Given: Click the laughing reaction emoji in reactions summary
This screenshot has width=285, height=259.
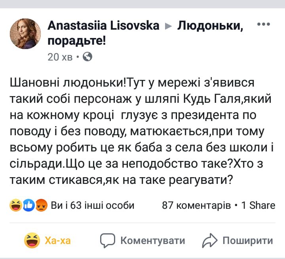Looking at the screenshot, I should (x=16, y=205).
